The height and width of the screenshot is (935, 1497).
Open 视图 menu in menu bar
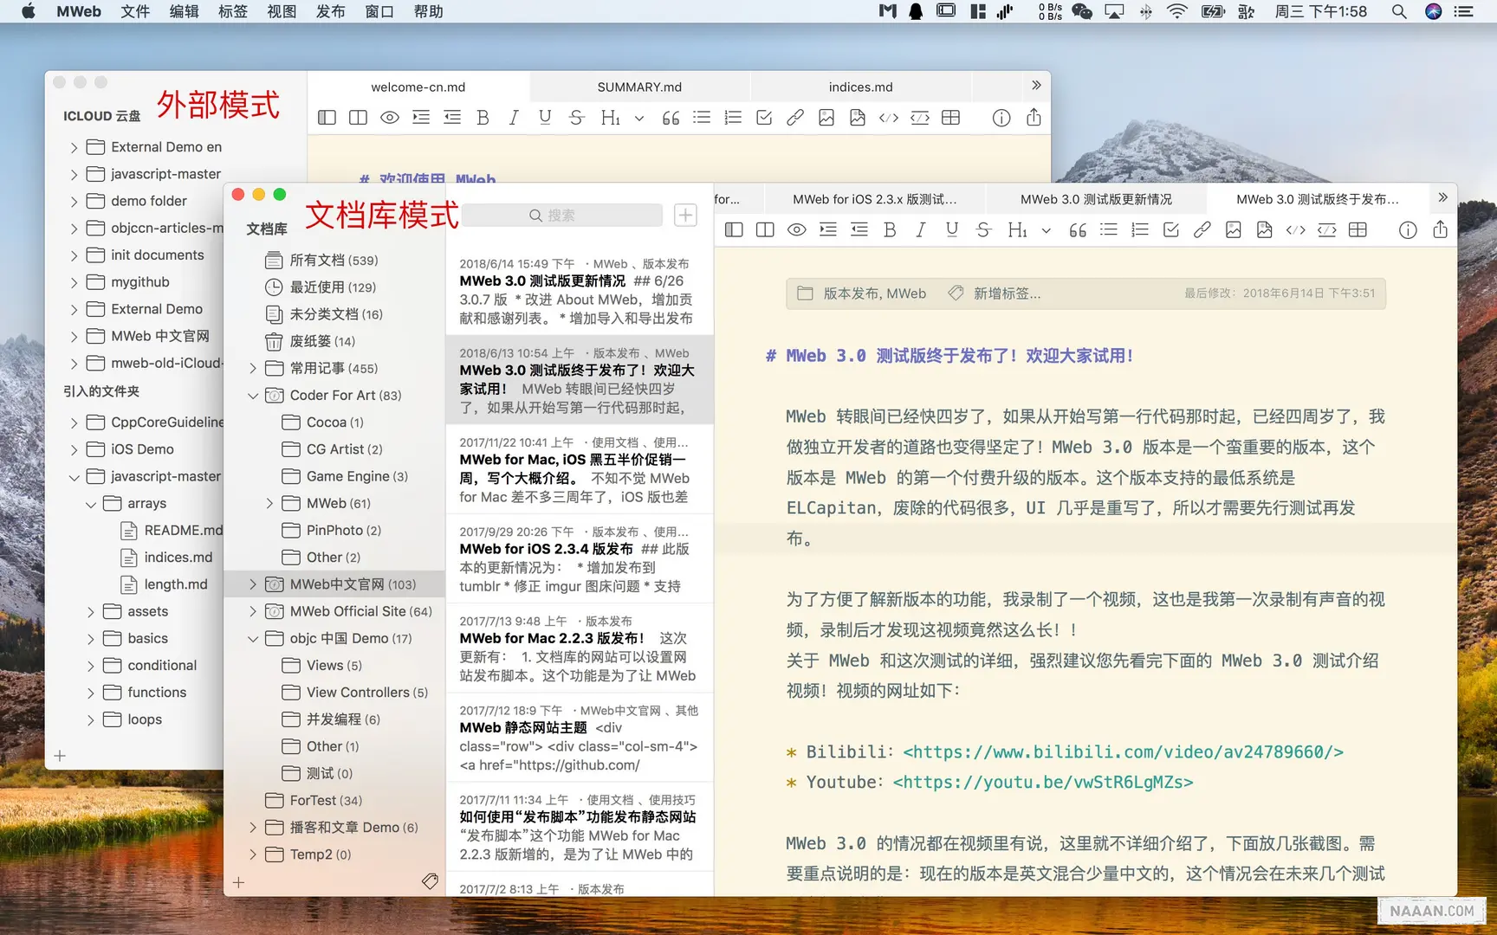pyautogui.click(x=282, y=11)
